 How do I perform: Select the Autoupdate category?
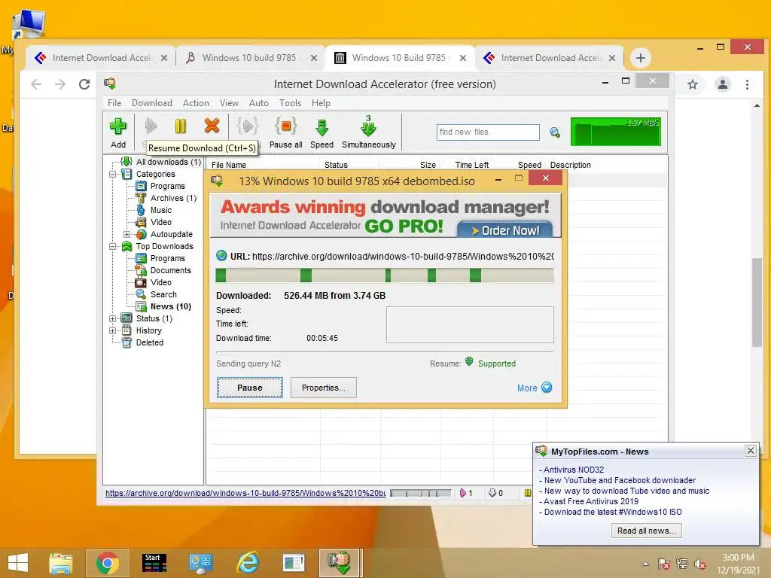click(x=171, y=235)
